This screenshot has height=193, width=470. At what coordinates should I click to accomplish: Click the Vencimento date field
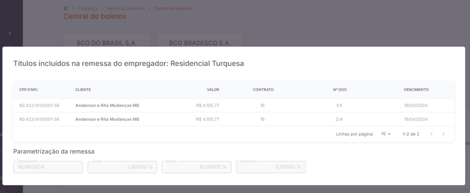pos(48,167)
